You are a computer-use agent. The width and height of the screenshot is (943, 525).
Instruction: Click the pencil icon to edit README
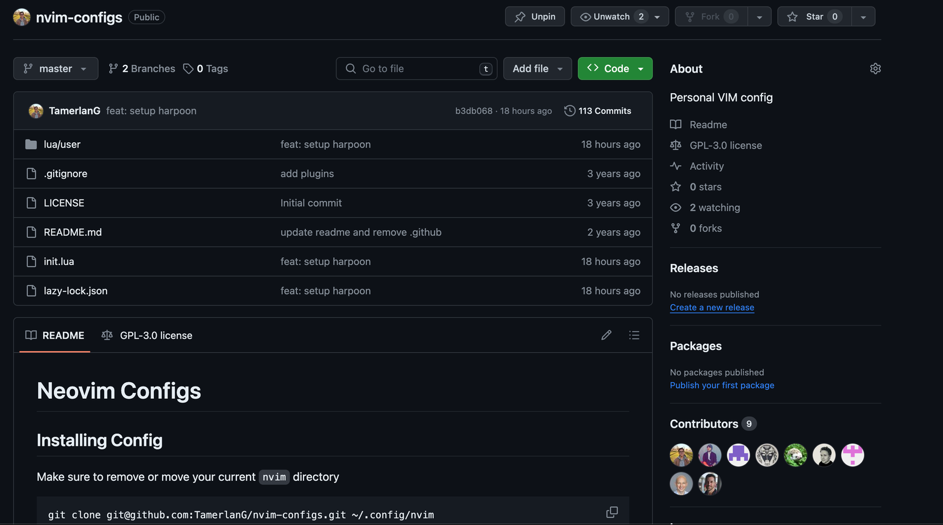[x=606, y=335]
